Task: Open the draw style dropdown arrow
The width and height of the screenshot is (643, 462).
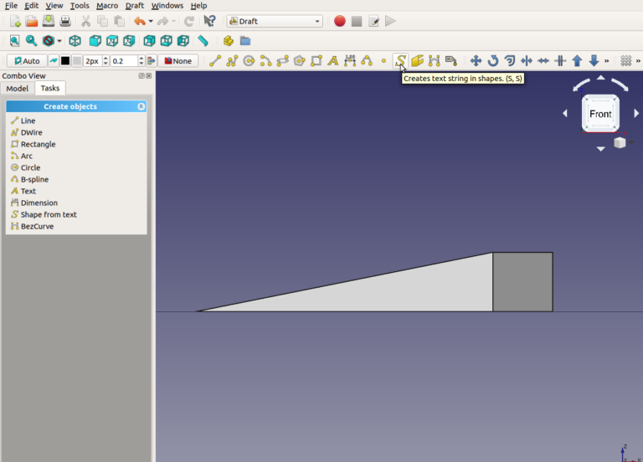Action: click(59, 41)
